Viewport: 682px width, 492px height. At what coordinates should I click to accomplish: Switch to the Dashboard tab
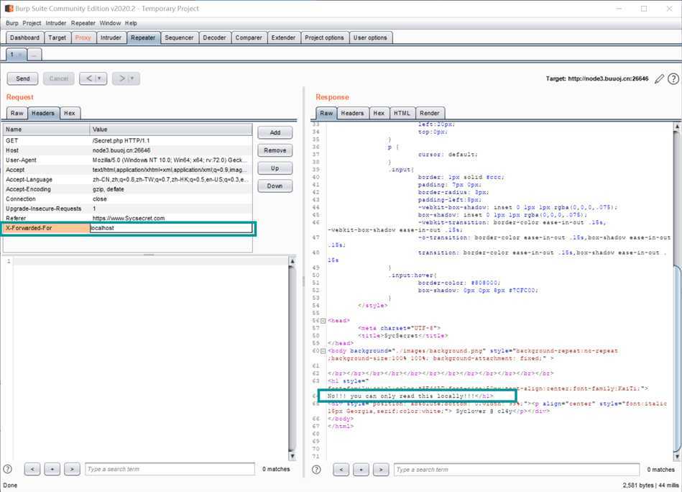click(24, 38)
